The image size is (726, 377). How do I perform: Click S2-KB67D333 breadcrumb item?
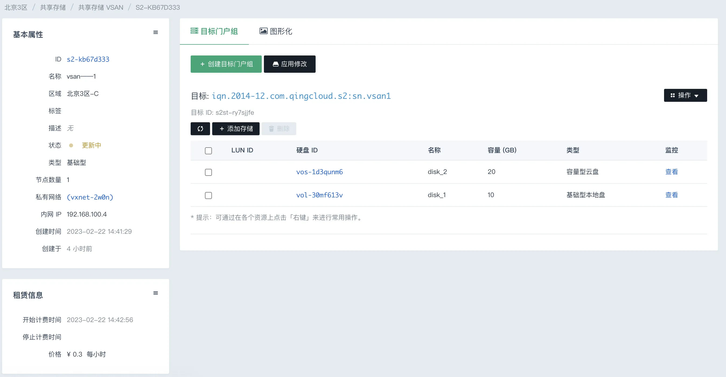[158, 7]
